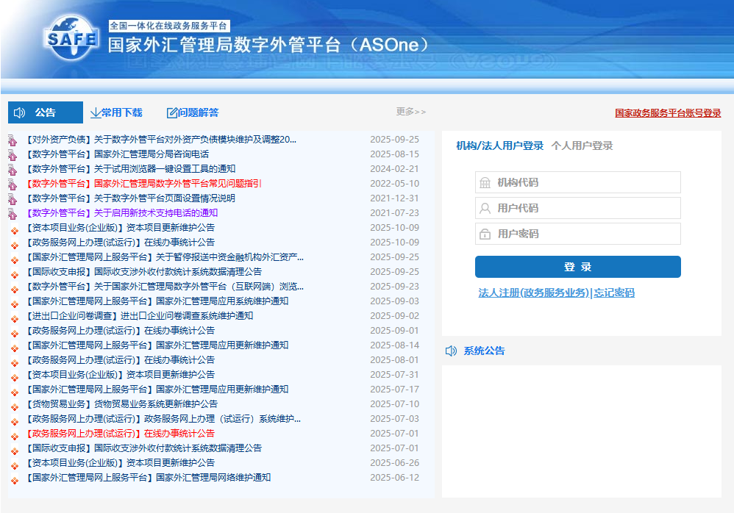
Task: Click the speaker icon beside 系统公告
Action: [452, 351]
